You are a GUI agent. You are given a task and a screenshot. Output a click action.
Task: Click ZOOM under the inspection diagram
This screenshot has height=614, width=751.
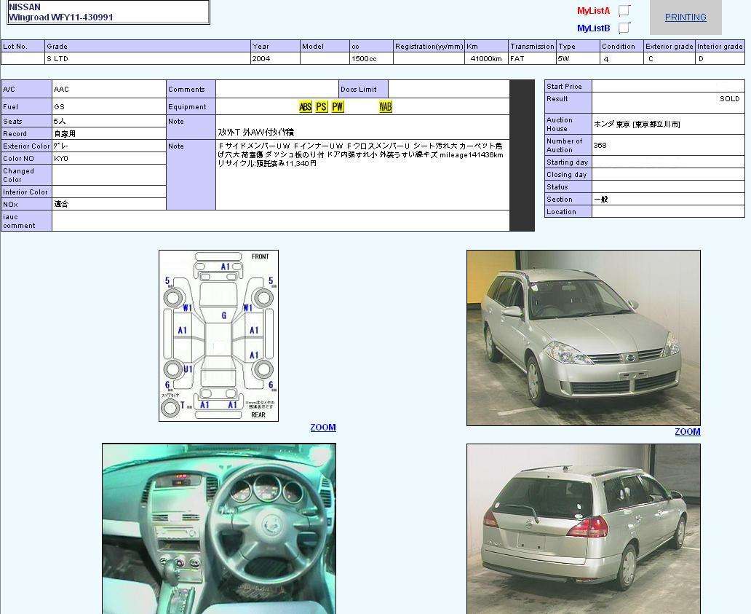click(323, 427)
